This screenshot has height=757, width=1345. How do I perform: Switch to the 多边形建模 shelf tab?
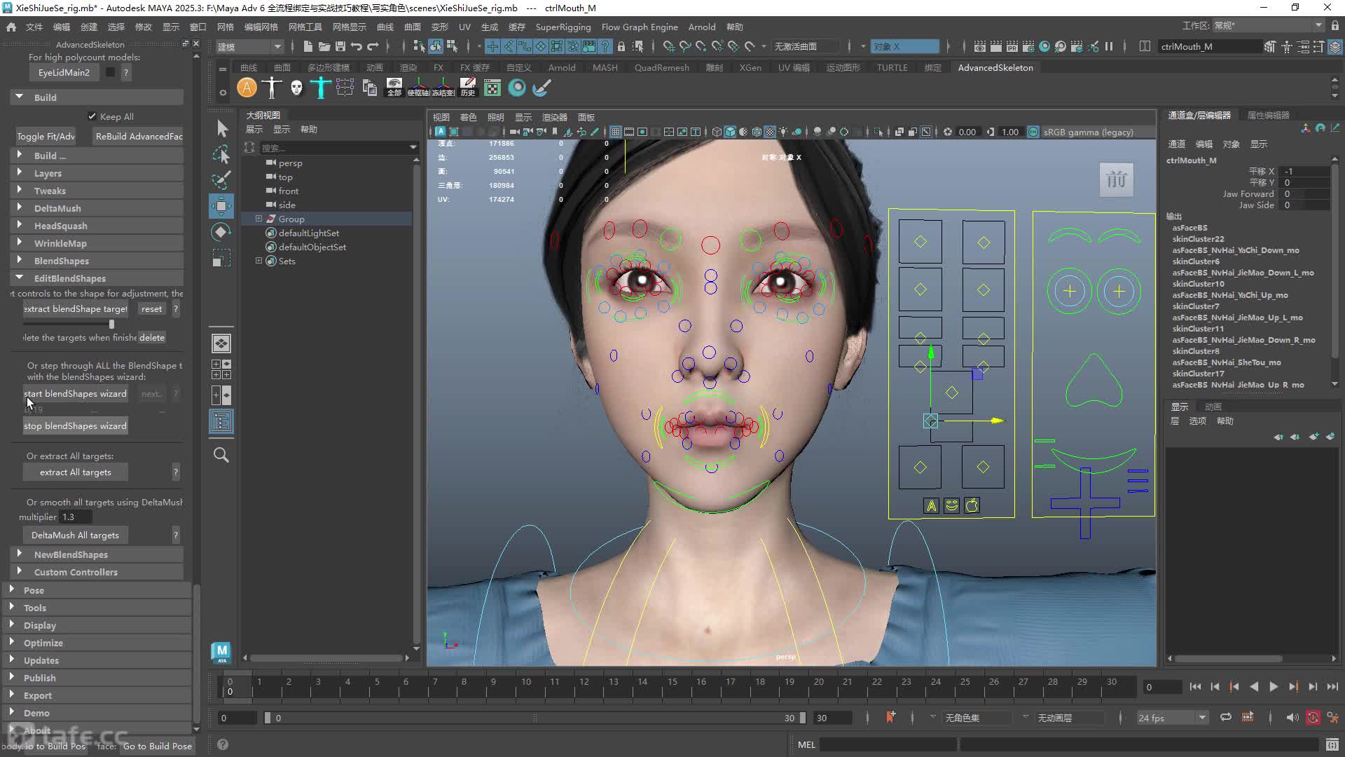tap(329, 67)
